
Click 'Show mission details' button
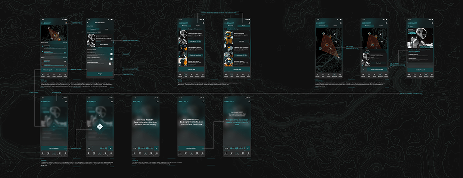click(x=377, y=69)
